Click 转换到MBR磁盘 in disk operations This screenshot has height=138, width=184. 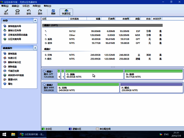point(16,75)
